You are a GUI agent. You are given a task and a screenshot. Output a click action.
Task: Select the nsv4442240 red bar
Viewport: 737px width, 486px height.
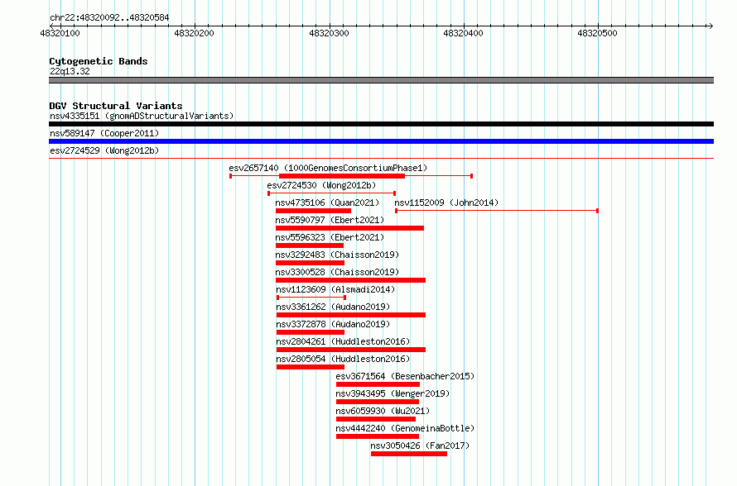378,436
